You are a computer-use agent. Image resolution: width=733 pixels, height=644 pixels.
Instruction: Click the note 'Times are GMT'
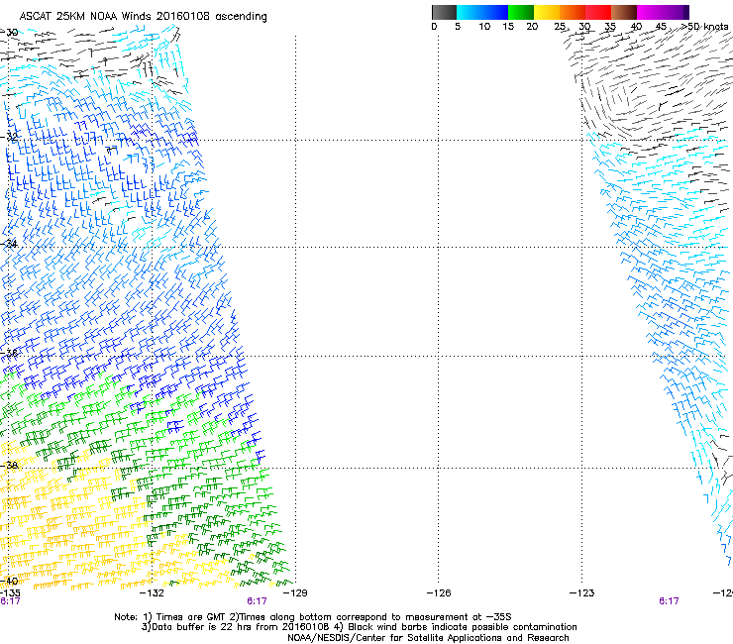pos(191,617)
